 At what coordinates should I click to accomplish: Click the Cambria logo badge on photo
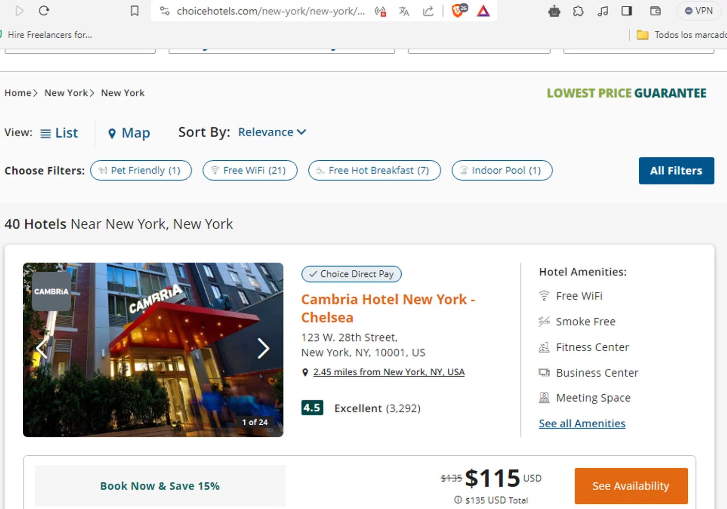[x=51, y=292]
